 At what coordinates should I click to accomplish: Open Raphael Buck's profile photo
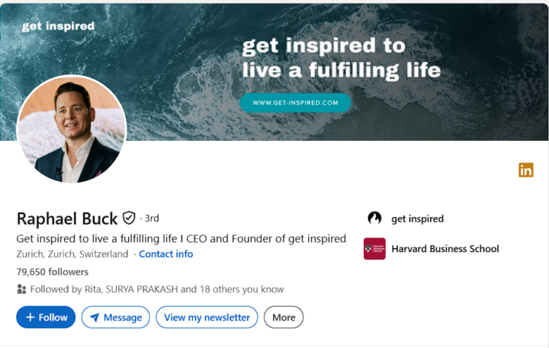click(x=72, y=129)
